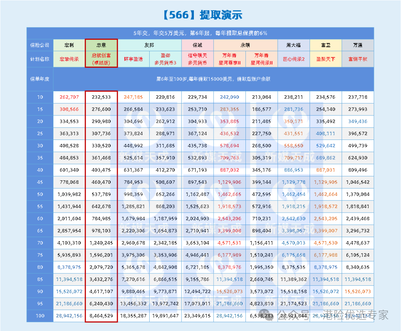Click the 盈御多元货币3 plan name
The height and width of the screenshot is (331, 401).
(x=166, y=59)
